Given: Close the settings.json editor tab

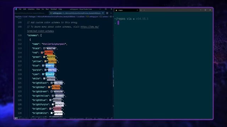Looking at the screenshot, I should coord(103,13).
